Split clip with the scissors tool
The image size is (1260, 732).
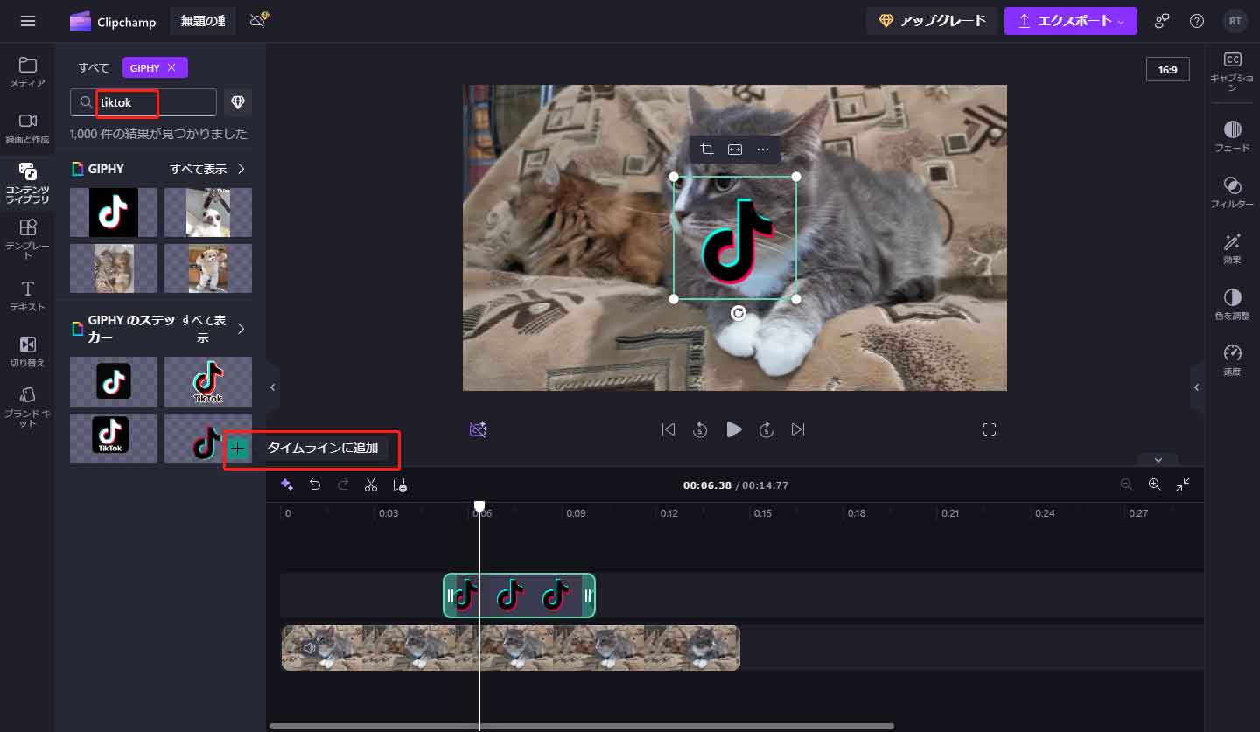(371, 485)
